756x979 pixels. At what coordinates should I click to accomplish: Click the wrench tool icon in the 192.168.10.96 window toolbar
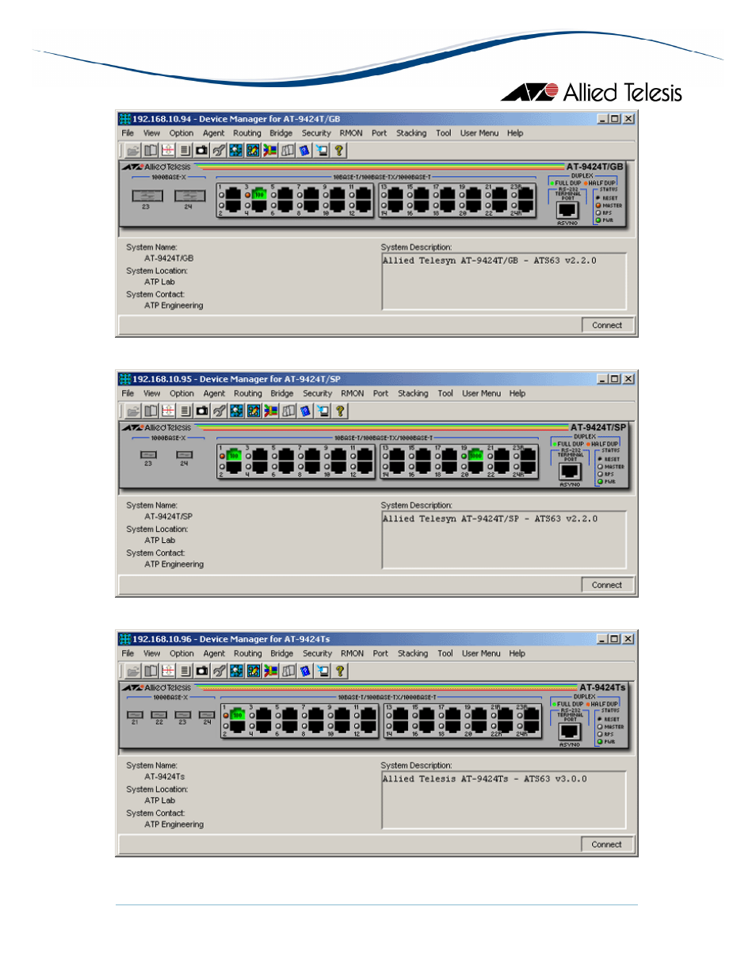220,671
